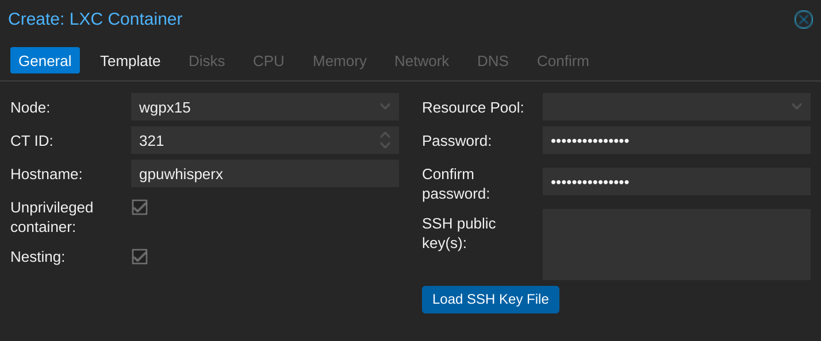The height and width of the screenshot is (341, 821).
Task: Decrease the CT ID with down arrow
Action: tap(385, 145)
